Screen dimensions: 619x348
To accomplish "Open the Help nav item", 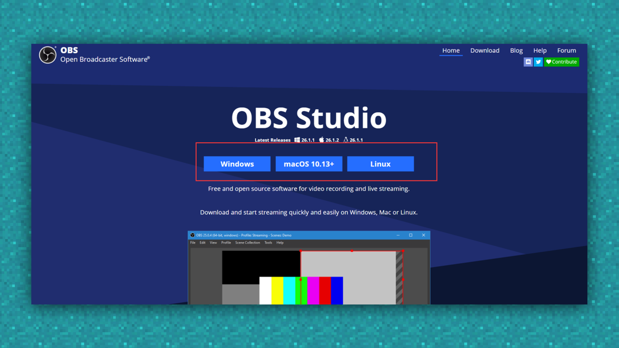I will coord(540,51).
